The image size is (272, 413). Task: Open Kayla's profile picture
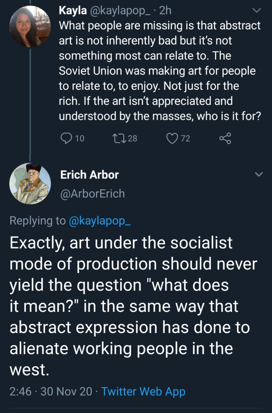[30, 27]
